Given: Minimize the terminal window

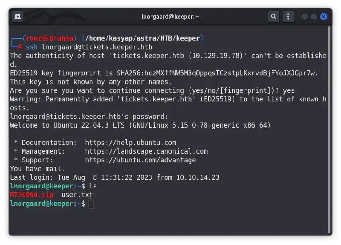Looking at the screenshot, I should (304, 17).
